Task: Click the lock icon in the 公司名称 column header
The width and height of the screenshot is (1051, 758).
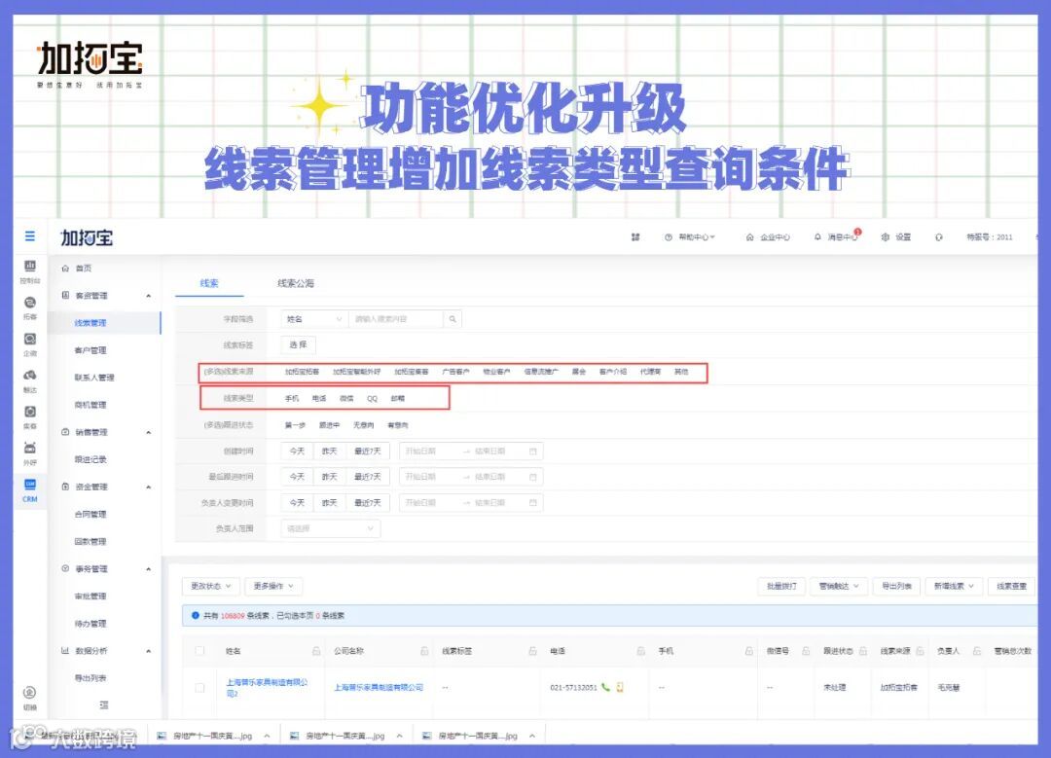Action: click(424, 651)
